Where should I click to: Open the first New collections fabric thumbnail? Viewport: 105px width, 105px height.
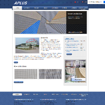click(x=26, y=74)
